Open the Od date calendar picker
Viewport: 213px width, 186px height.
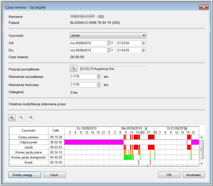(x=110, y=43)
